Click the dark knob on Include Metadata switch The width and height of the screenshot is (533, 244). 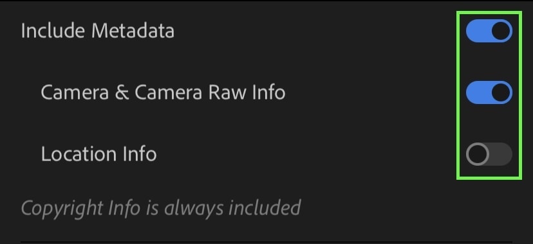coord(501,31)
